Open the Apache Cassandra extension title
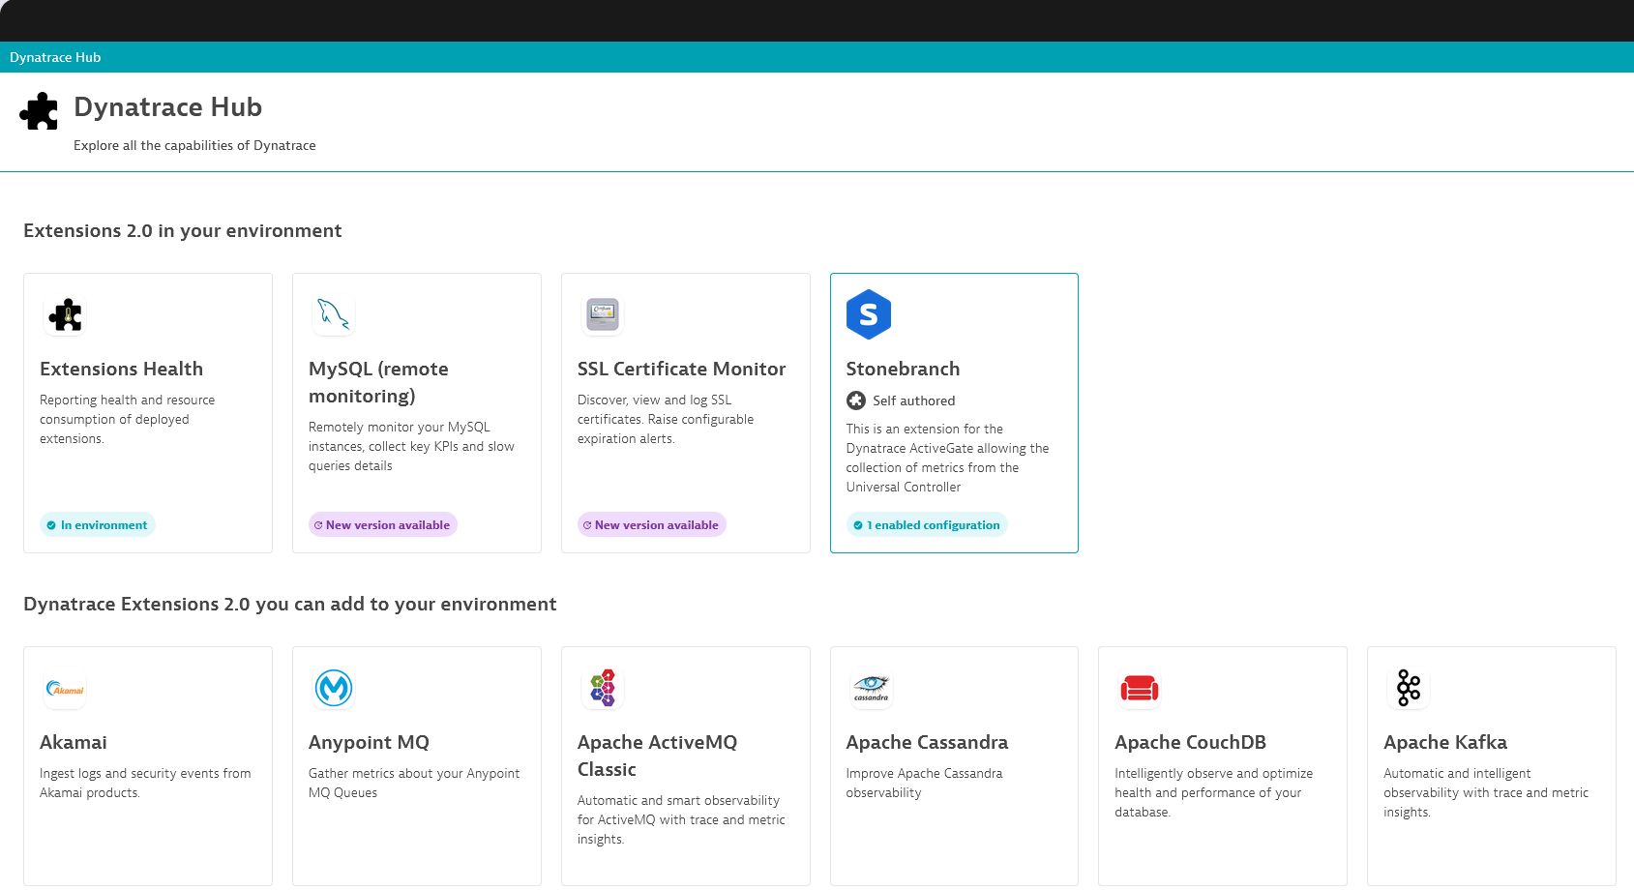This screenshot has width=1634, height=890. coord(927,742)
